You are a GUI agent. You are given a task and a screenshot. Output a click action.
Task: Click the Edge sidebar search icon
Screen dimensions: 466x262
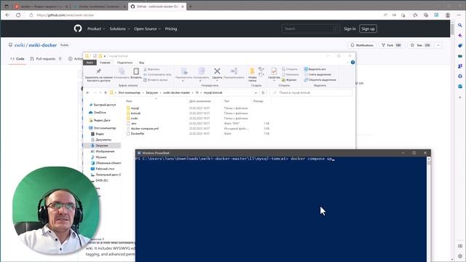pos(460,25)
